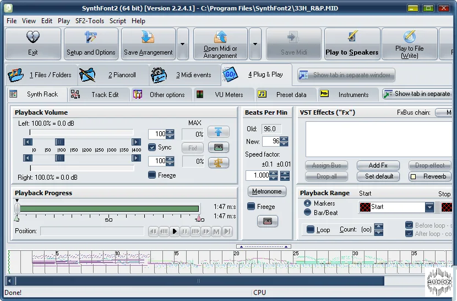457x301 pixels.
Task: Click the Play transport button
Action: pyautogui.click(x=175, y=232)
